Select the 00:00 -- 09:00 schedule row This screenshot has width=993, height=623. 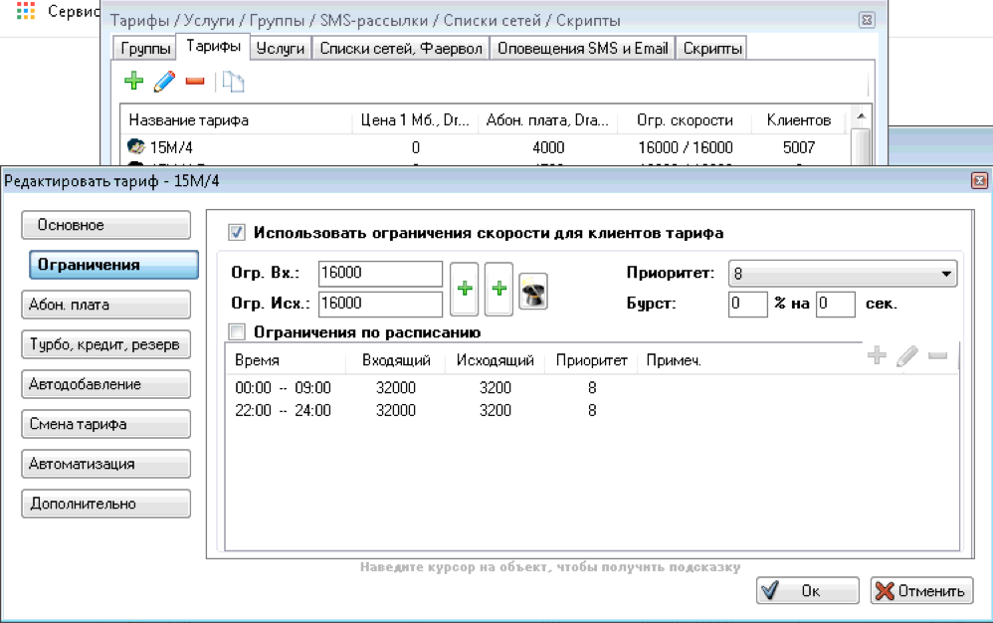[x=592, y=387]
